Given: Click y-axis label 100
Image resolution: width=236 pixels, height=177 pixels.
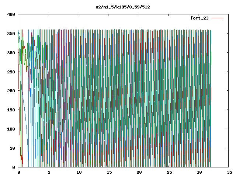Looking at the screenshot, I should 11,129.
